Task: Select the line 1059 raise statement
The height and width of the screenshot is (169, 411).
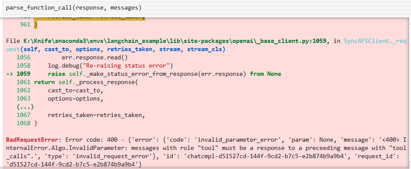Action: (x=164, y=74)
